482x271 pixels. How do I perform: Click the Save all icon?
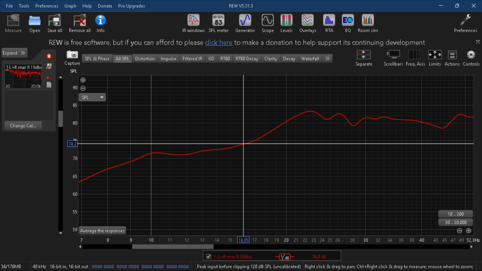55,23
